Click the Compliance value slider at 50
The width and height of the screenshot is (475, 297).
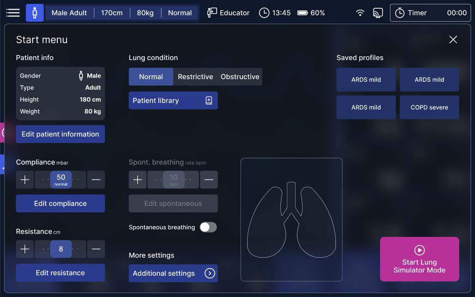61,179
